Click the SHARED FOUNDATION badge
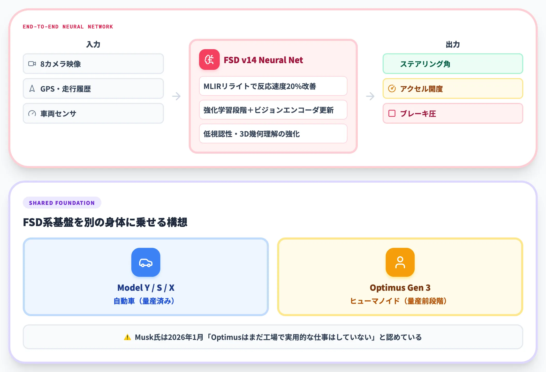The height and width of the screenshot is (372, 546). tap(62, 203)
